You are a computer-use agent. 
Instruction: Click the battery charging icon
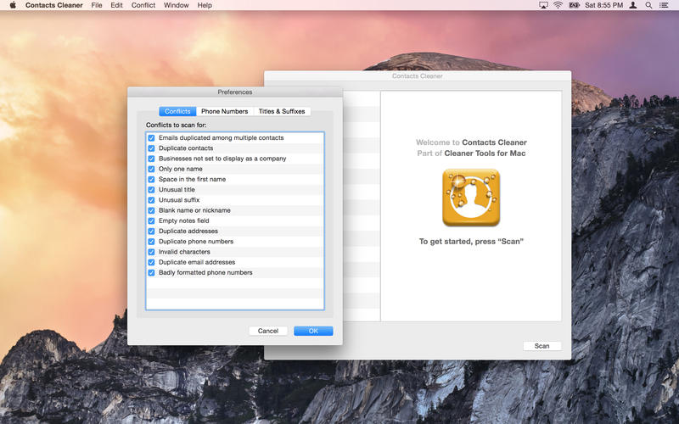(x=574, y=5)
